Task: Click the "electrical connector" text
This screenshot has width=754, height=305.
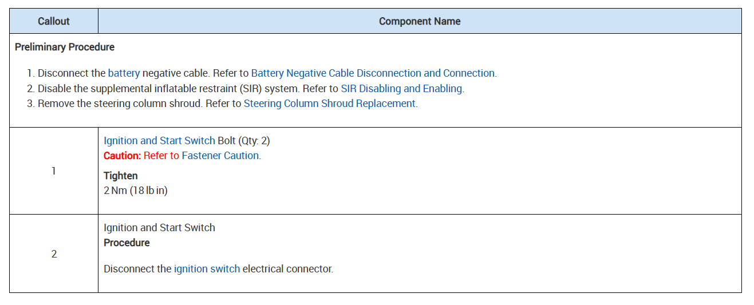Action: tap(287, 269)
